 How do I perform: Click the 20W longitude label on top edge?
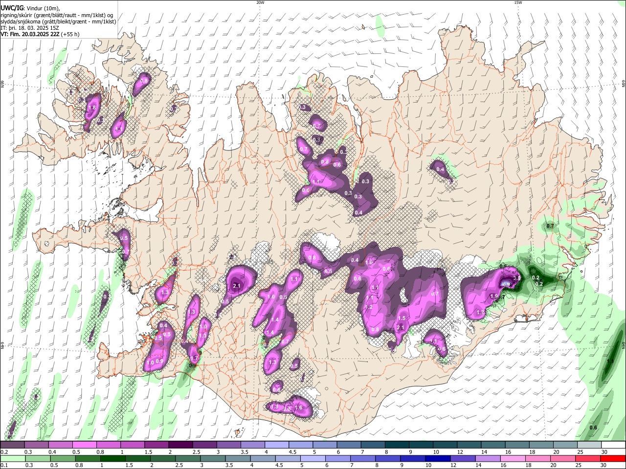click(260, 2)
